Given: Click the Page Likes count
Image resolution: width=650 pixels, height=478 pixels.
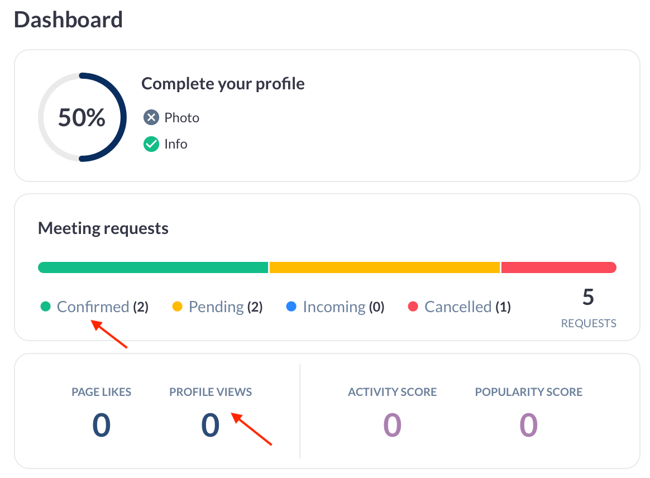Looking at the screenshot, I should [x=102, y=424].
